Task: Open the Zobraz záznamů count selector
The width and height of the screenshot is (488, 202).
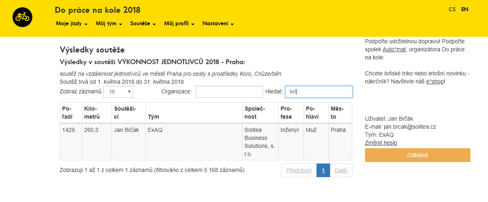Action: 118,92
